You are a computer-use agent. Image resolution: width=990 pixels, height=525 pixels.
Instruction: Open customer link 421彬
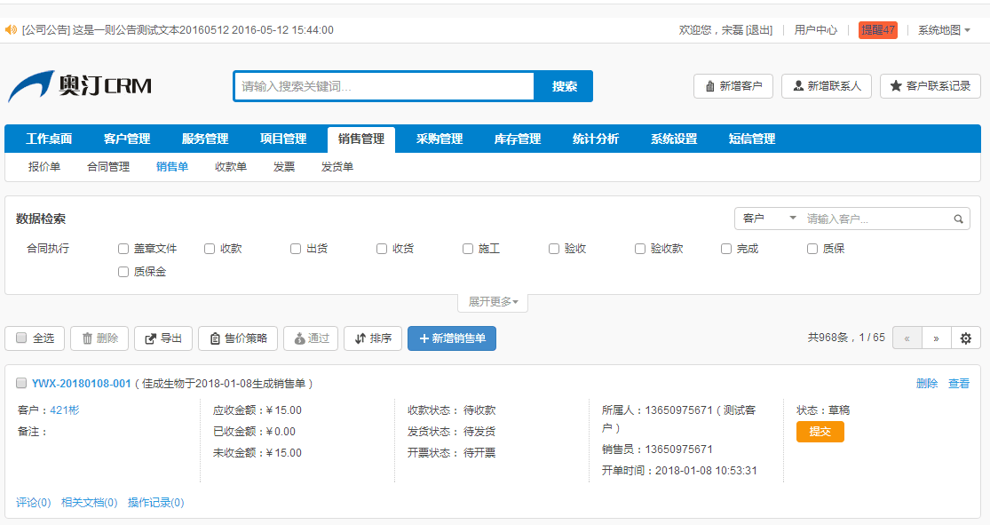(x=64, y=410)
